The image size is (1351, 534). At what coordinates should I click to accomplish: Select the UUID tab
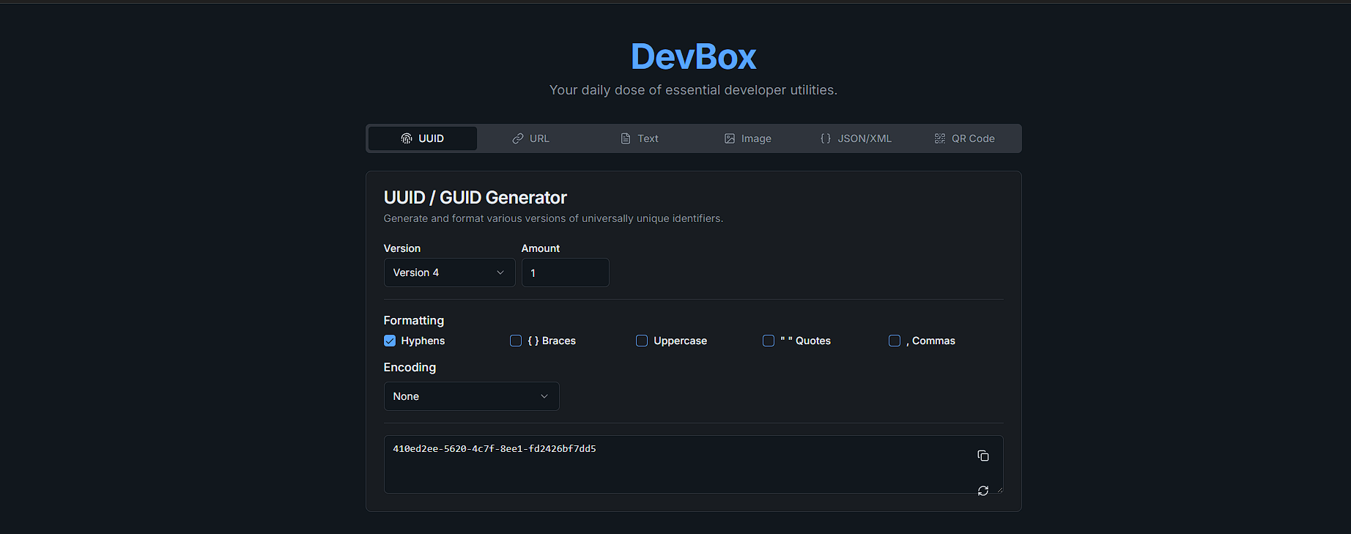point(423,138)
